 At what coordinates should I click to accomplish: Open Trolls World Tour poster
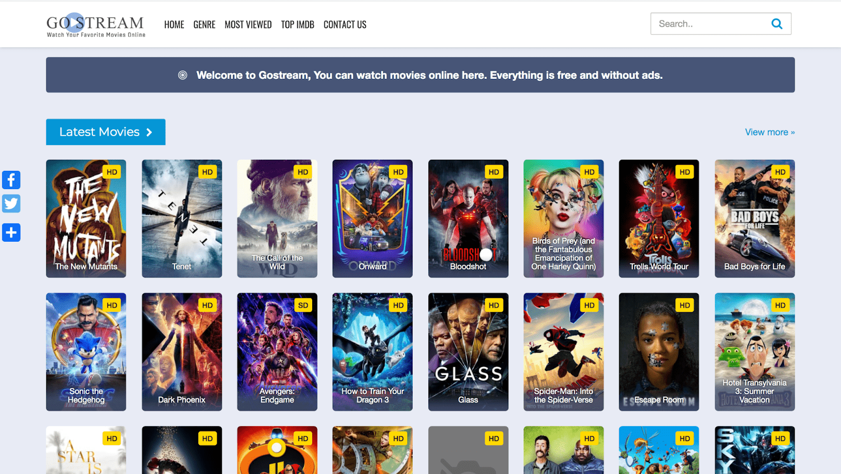659,219
